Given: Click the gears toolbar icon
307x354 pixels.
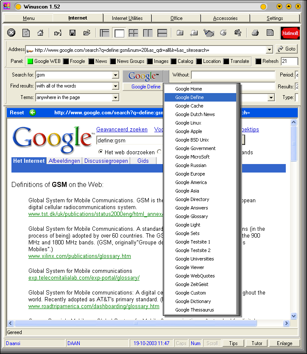Looking at the screenshot, I should pyautogui.click(x=237, y=33).
